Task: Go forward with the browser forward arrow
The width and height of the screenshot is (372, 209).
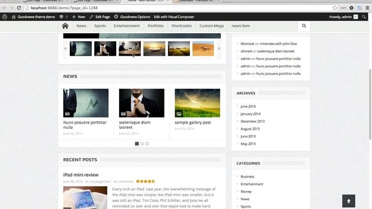Action: pos(12,8)
